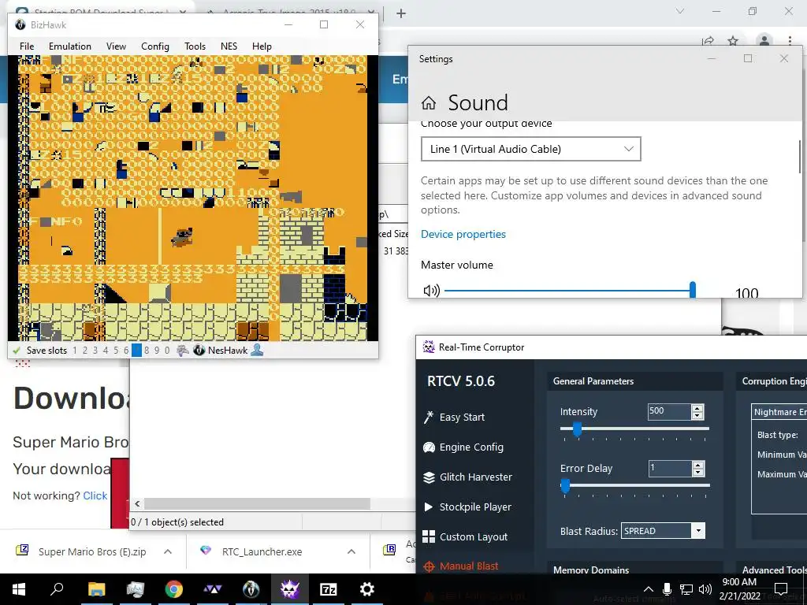Select save slot 0 in BizHawk
Image resolution: width=807 pixels, height=605 pixels.
coord(167,351)
